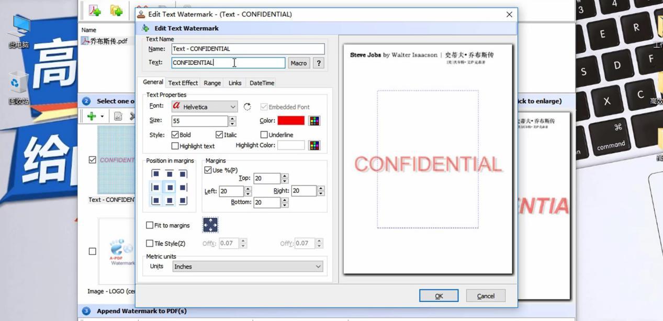Toggle the Use %(P) margins checkbox
663x321 pixels.
pyautogui.click(x=208, y=170)
